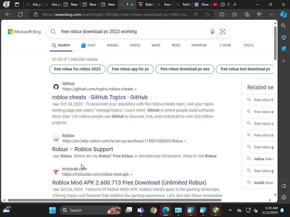
Task: Open the weather widget showing 47°
Action: [x=7, y=209]
